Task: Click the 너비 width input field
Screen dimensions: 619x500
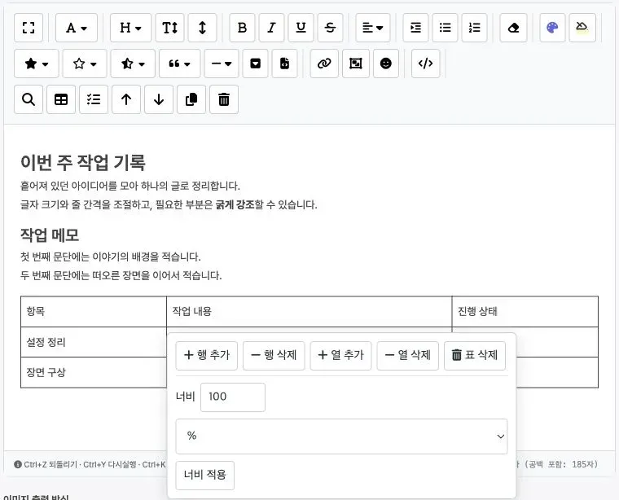Action: point(233,397)
